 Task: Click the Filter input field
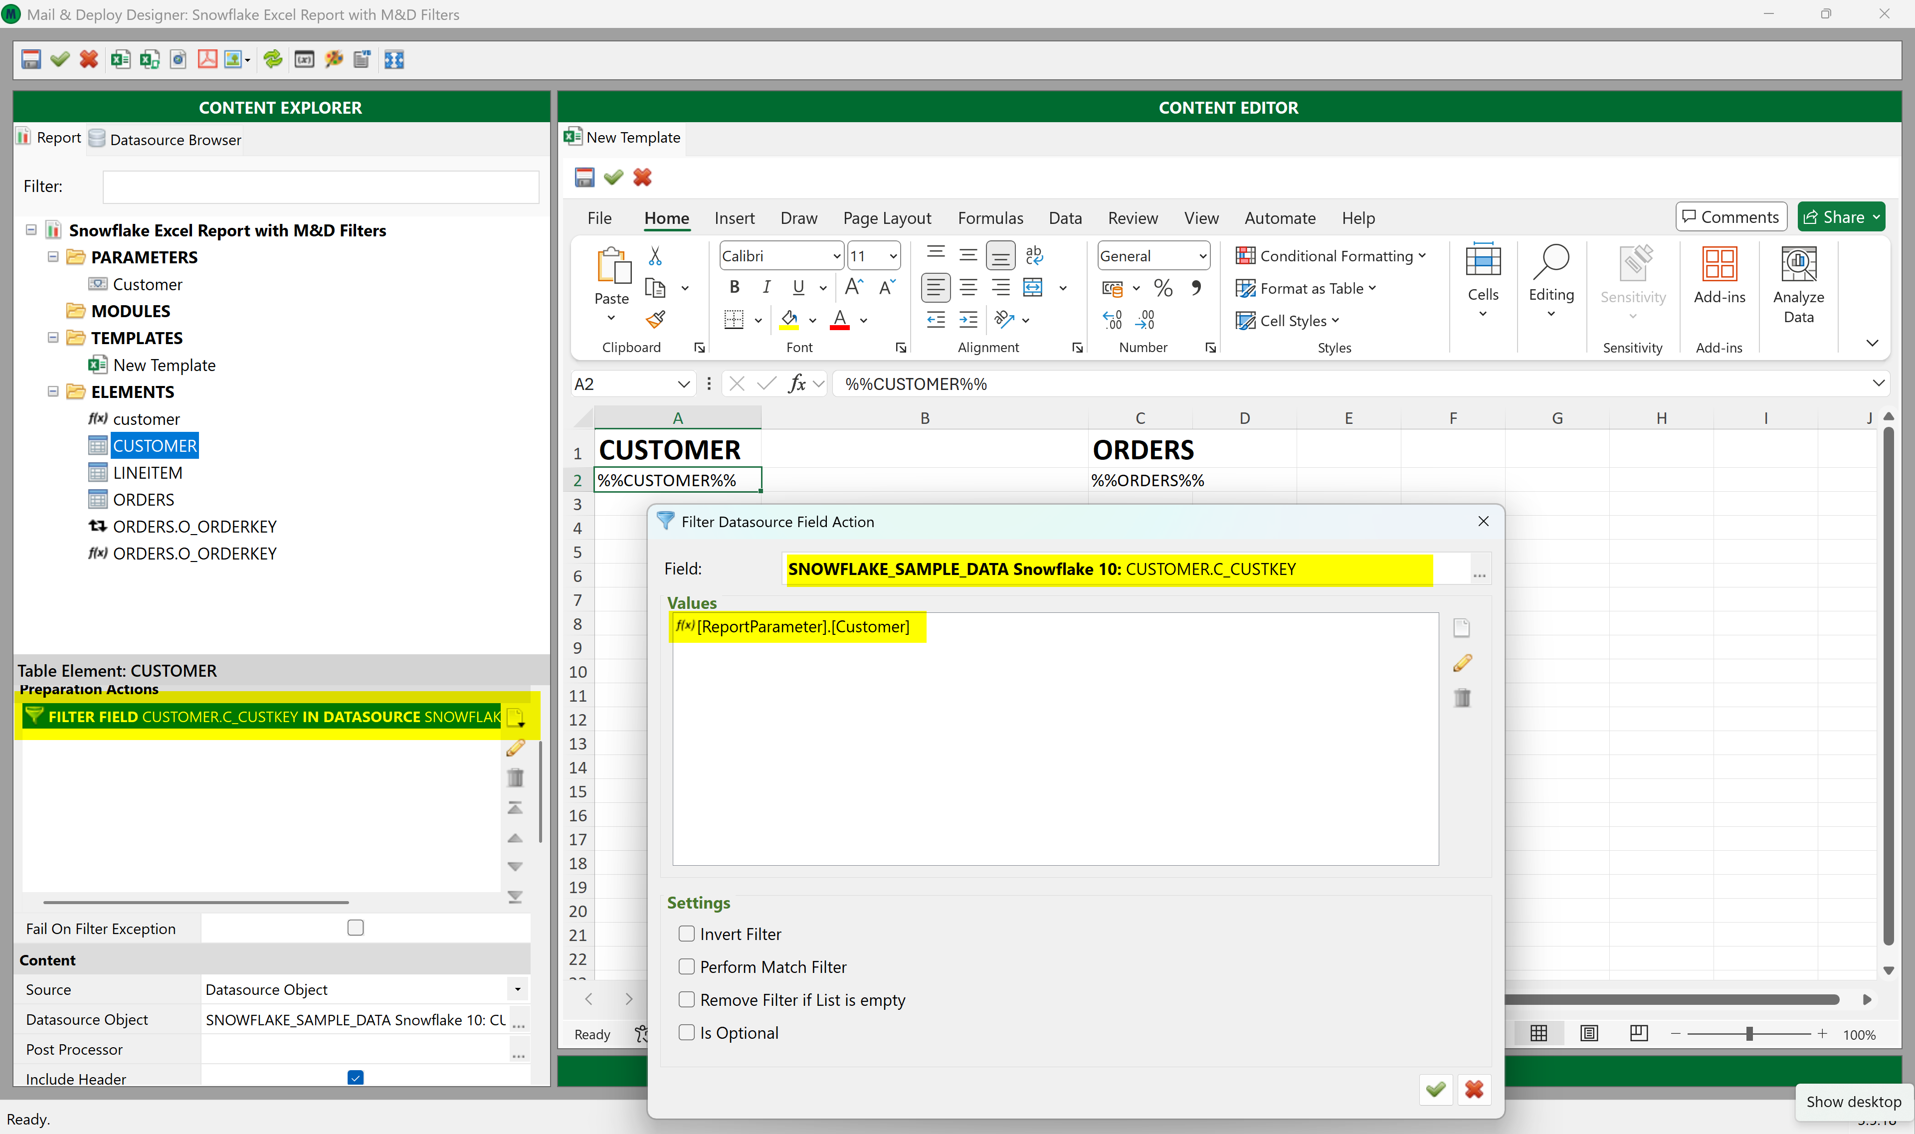click(x=321, y=187)
